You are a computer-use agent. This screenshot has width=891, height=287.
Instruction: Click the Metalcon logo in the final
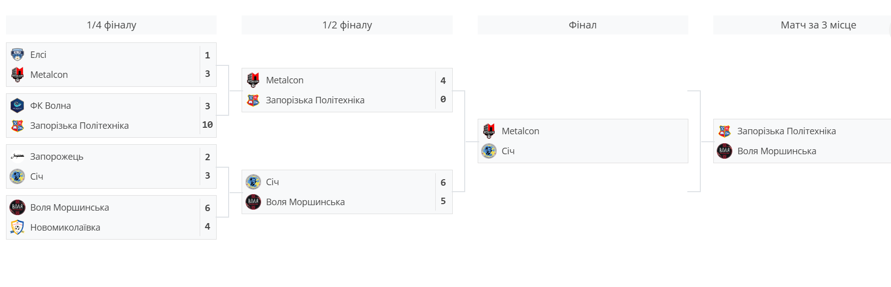tap(489, 131)
